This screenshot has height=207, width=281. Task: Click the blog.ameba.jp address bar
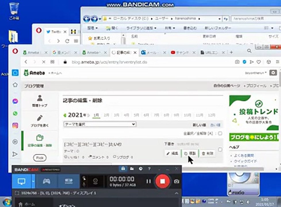(x=109, y=62)
